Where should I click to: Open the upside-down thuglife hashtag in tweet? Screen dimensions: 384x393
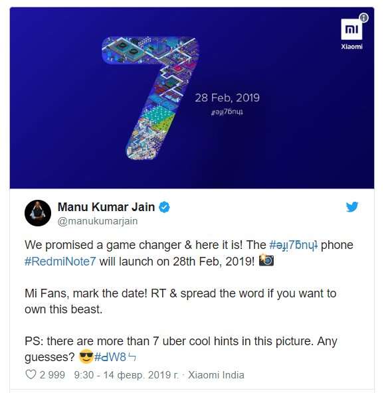click(294, 245)
